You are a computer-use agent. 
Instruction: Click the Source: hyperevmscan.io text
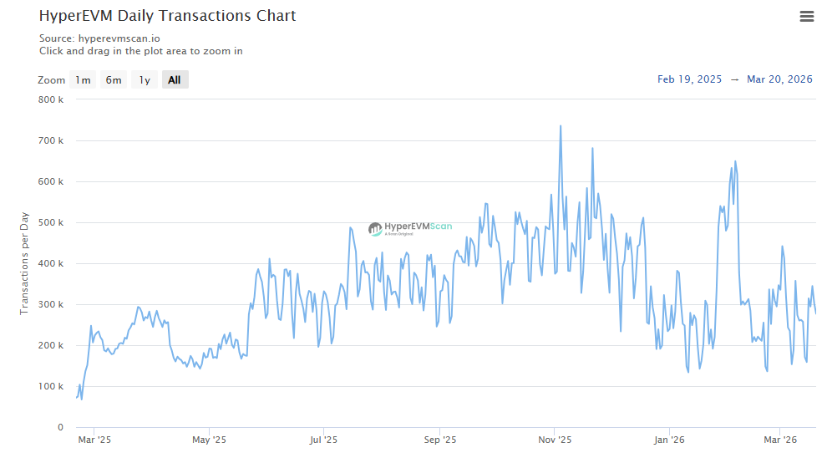click(100, 38)
